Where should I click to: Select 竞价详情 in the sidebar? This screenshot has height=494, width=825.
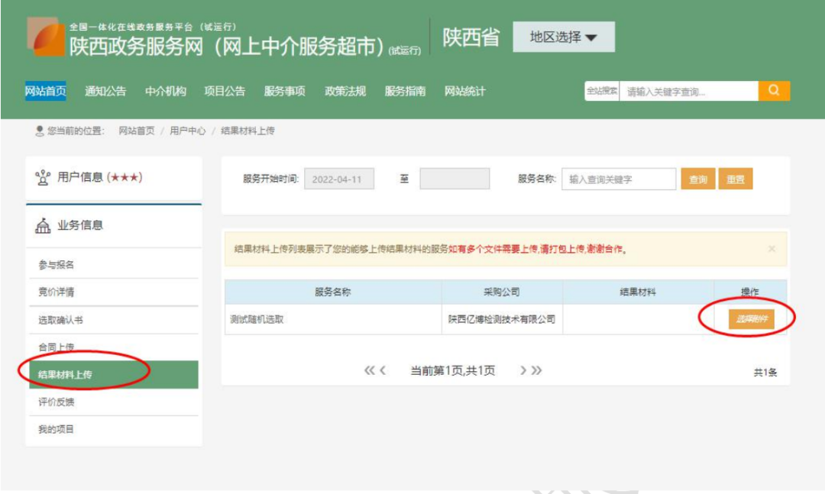click(114, 292)
